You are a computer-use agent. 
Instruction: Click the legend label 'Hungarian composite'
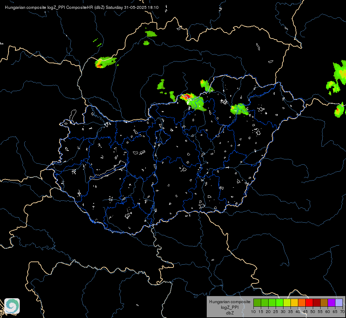pos(230,302)
